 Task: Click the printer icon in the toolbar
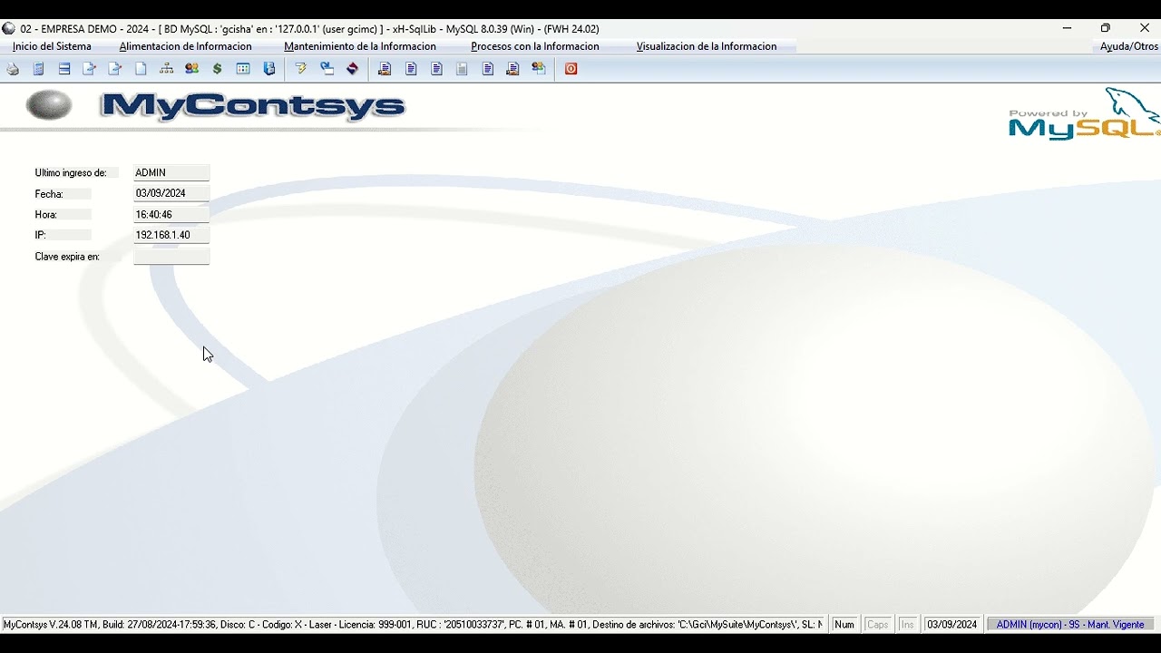[13, 69]
